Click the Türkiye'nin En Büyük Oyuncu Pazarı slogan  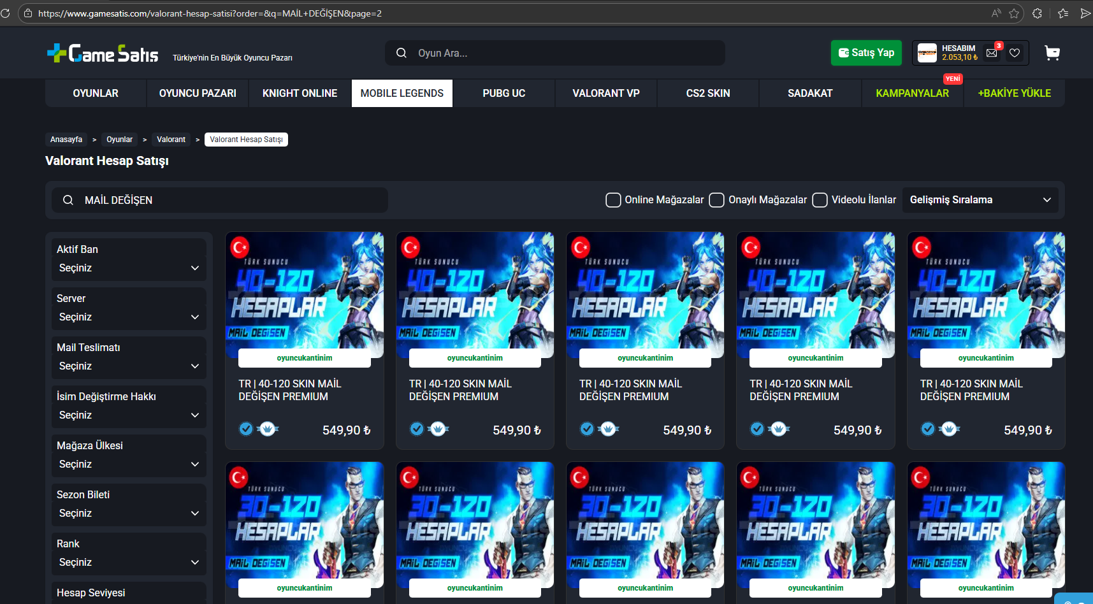coord(233,58)
